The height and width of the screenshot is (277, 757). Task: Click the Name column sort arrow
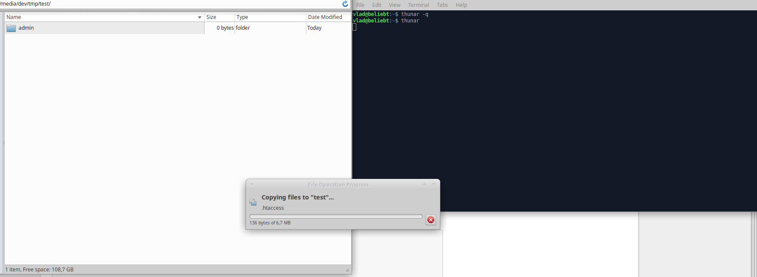pos(199,17)
